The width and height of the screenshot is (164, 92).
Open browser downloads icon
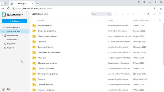pos(161,8)
